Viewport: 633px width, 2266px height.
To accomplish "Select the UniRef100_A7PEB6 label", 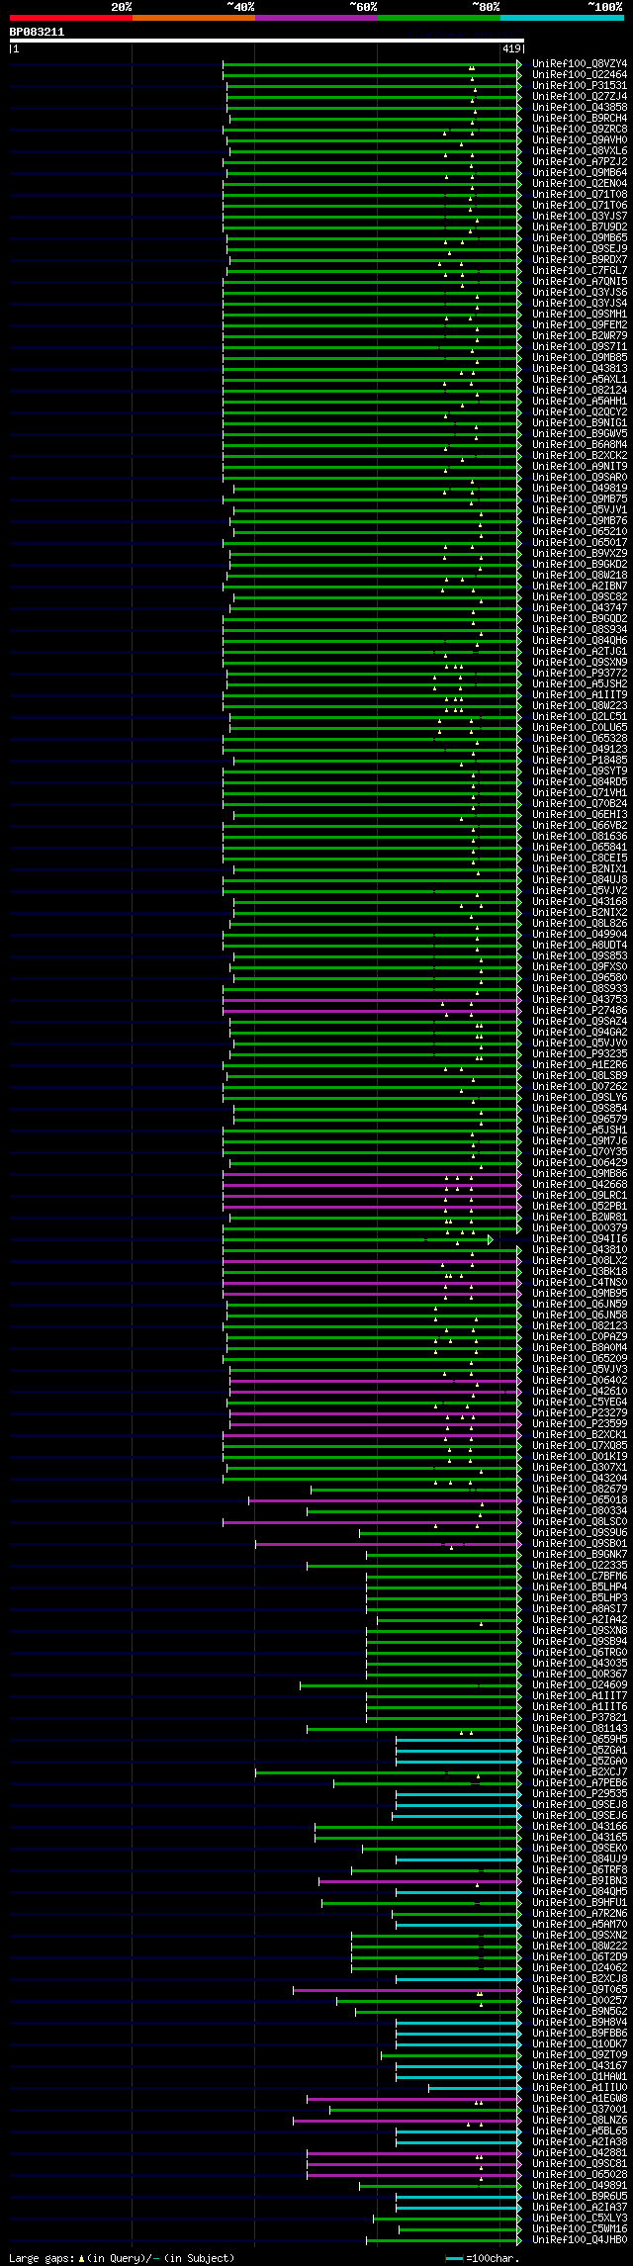I will (x=580, y=1783).
